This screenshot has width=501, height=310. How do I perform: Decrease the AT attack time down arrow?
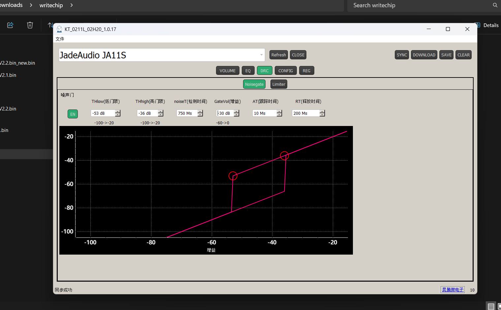point(279,115)
